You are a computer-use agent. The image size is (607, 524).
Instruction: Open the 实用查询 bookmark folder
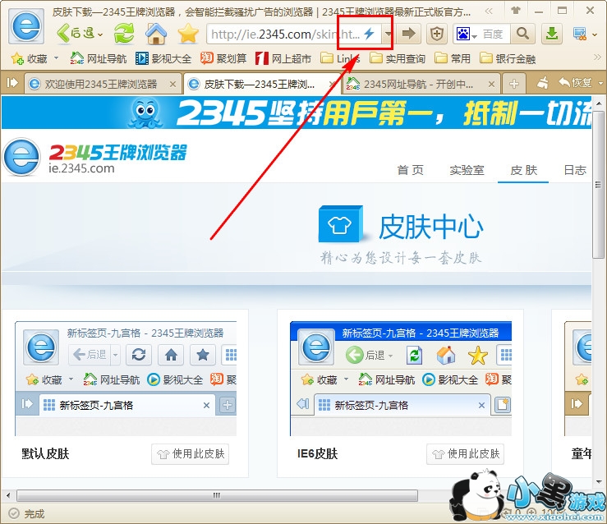click(398, 58)
